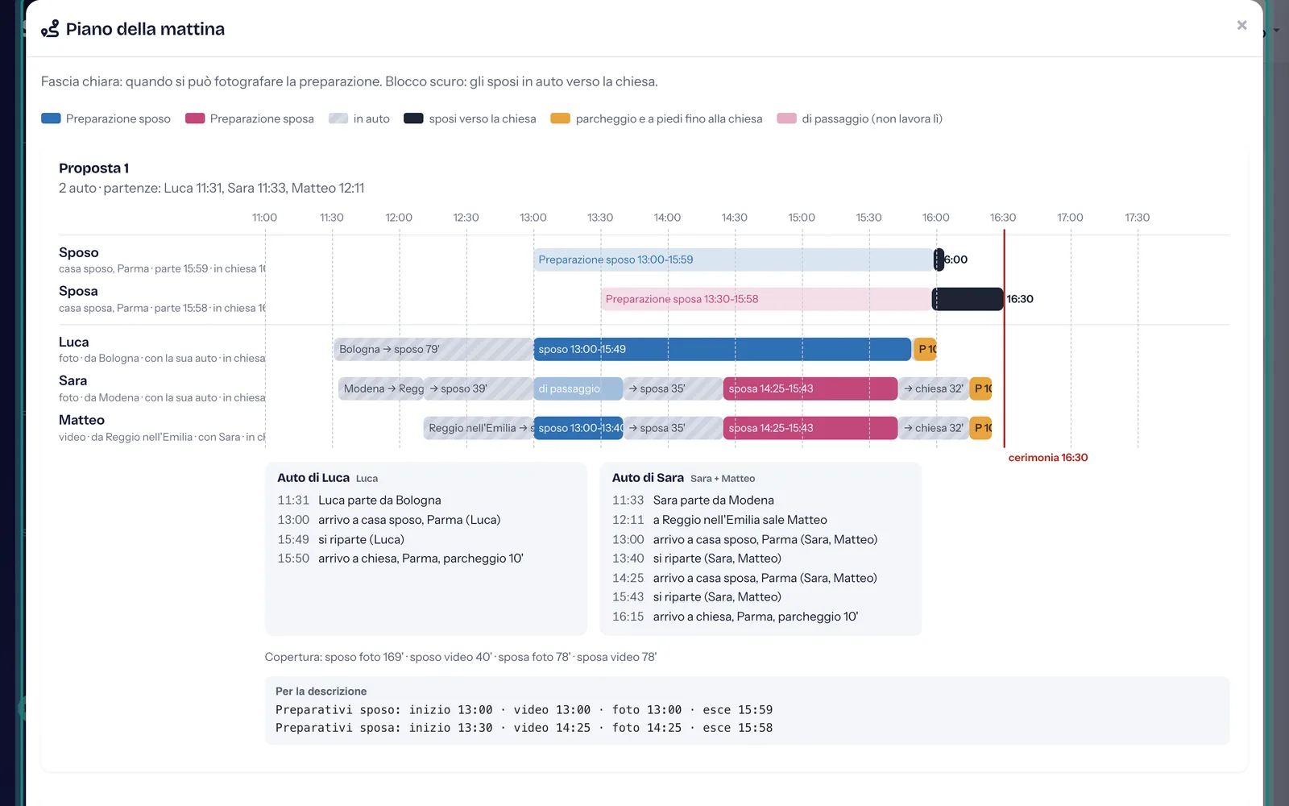Click '11:31 Luca parte da Bologna' entry
This screenshot has height=806, width=1289.
359,501
